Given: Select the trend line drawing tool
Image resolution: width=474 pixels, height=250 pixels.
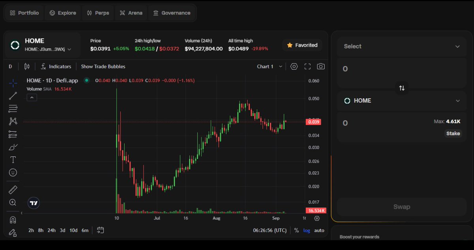Looking at the screenshot, I should coord(13,96).
